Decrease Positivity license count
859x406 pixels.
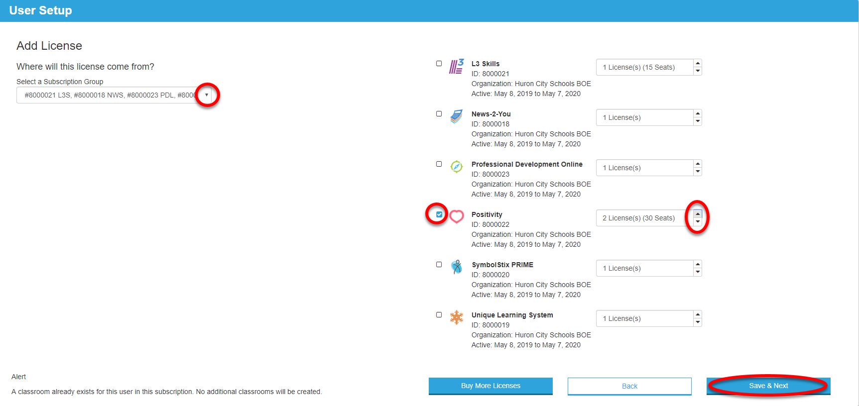(x=698, y=222)
